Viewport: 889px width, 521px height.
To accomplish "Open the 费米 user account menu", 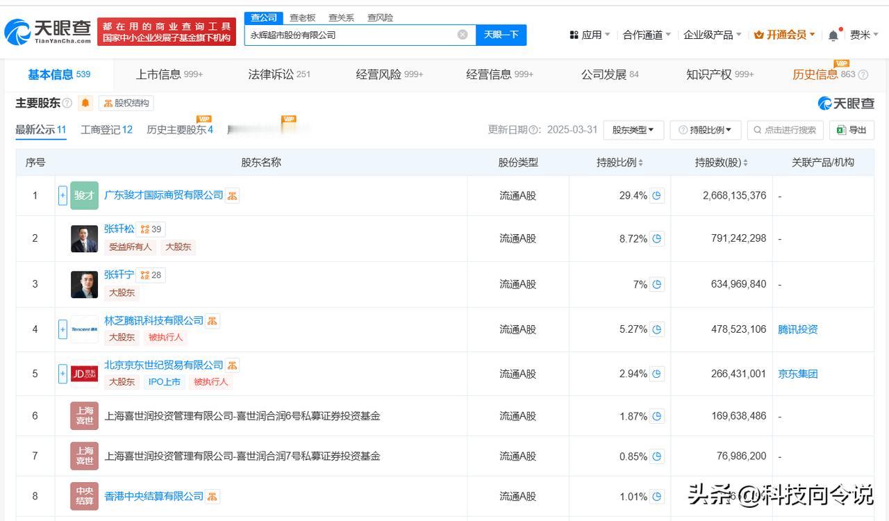I will [864, 35].
